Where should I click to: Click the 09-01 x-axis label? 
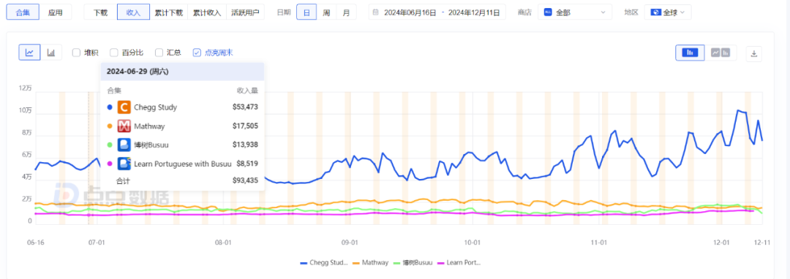tap(350, 242)
